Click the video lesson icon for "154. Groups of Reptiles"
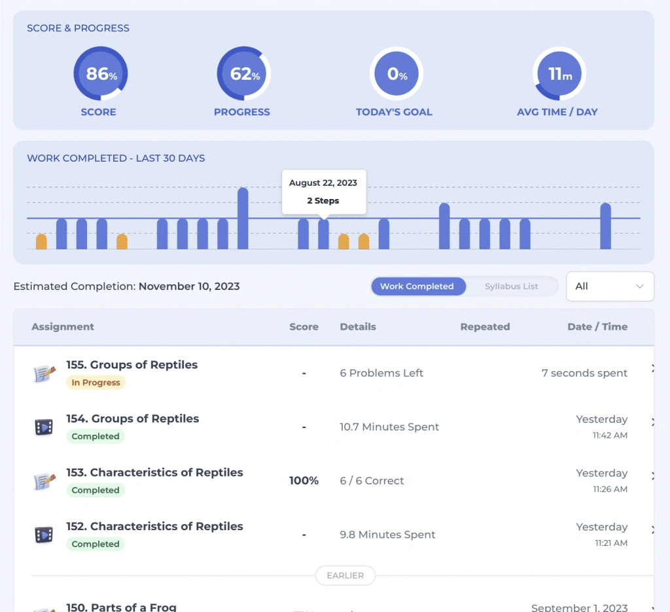670x612 pixels. [43, 425]
